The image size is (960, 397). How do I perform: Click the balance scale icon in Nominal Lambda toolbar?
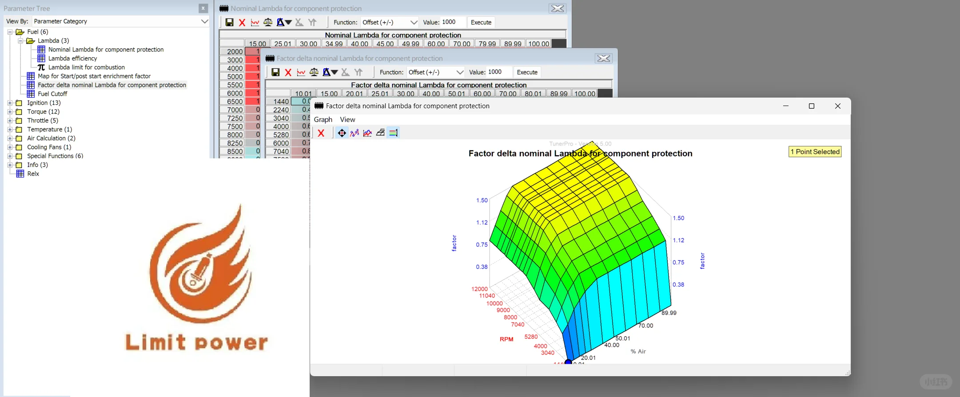(x=268, y=22)
